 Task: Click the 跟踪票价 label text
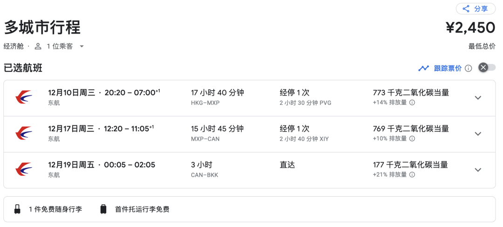click(x=448, y=68)
